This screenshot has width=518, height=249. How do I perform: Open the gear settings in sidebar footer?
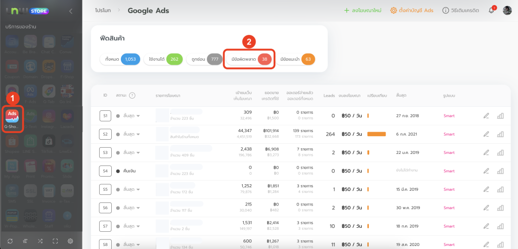click(x=71, y=241)
